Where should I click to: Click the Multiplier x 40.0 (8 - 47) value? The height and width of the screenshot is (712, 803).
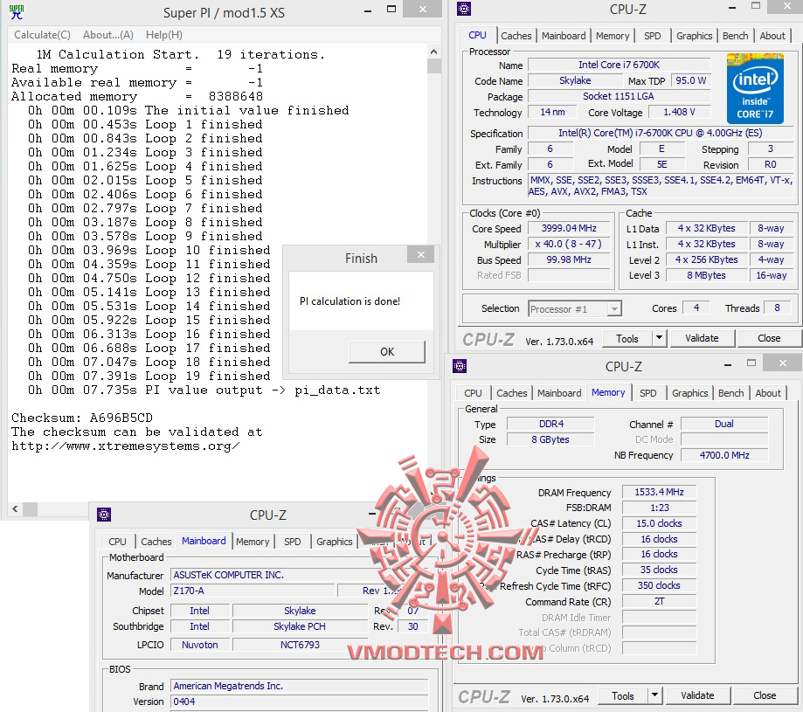coord(569,244)
